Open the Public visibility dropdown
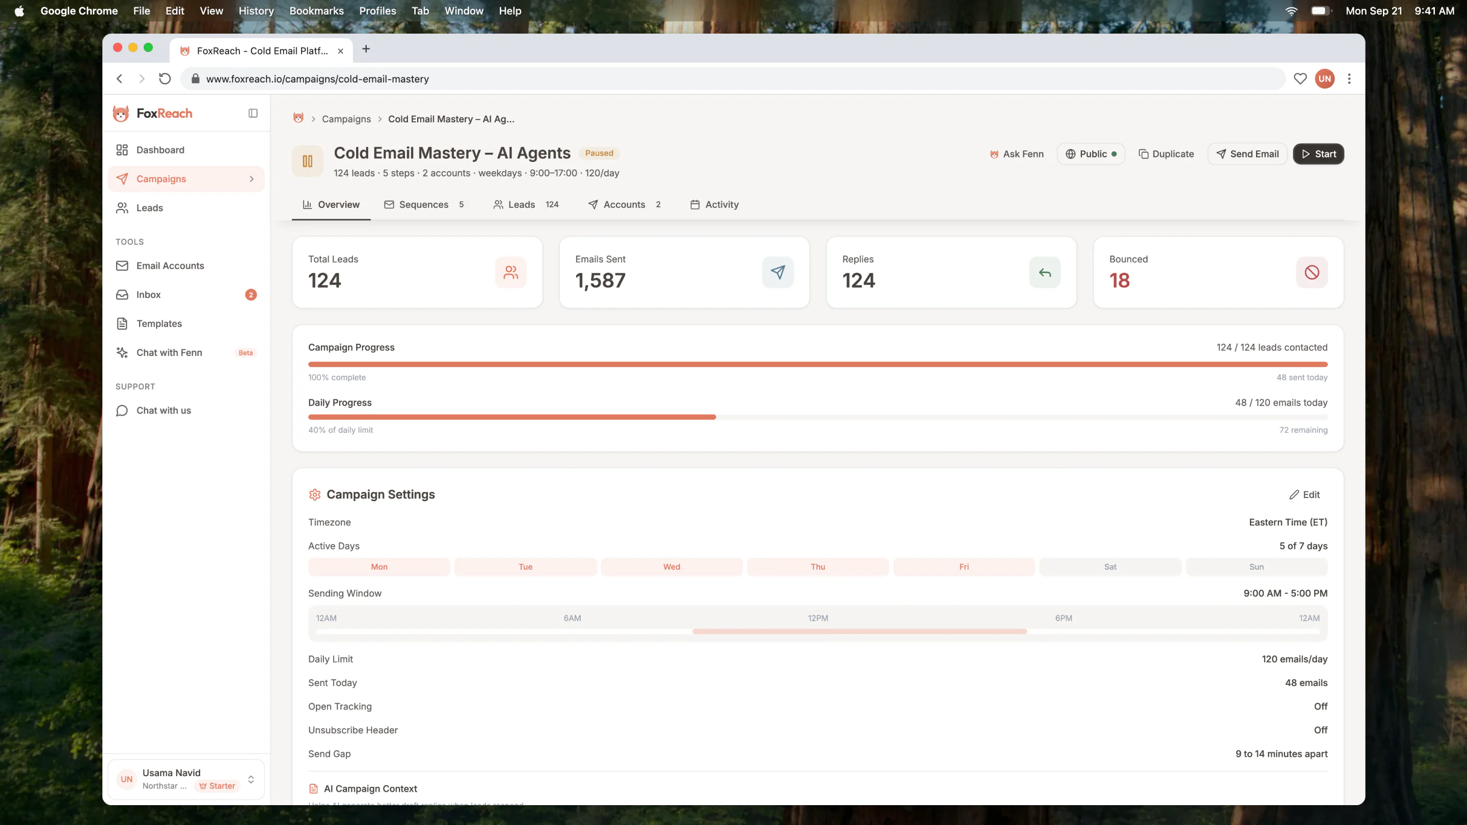Screen dimensions: 1467x825 click(x=1090, y=154)
